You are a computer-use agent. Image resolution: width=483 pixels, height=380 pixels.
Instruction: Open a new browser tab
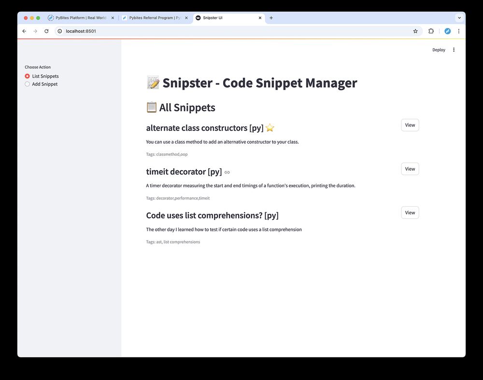(x=271, y=18)
